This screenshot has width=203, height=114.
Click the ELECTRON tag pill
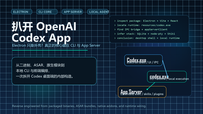(22, 12)
